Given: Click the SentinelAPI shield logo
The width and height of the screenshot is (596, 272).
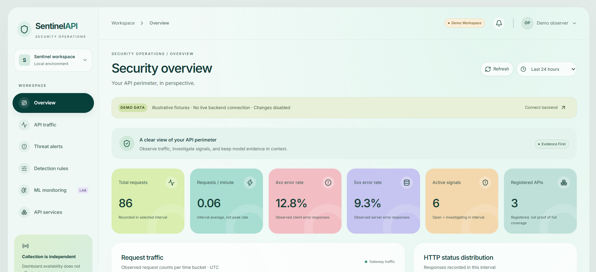Looking at the screenshot, I should tap(24, 29).
